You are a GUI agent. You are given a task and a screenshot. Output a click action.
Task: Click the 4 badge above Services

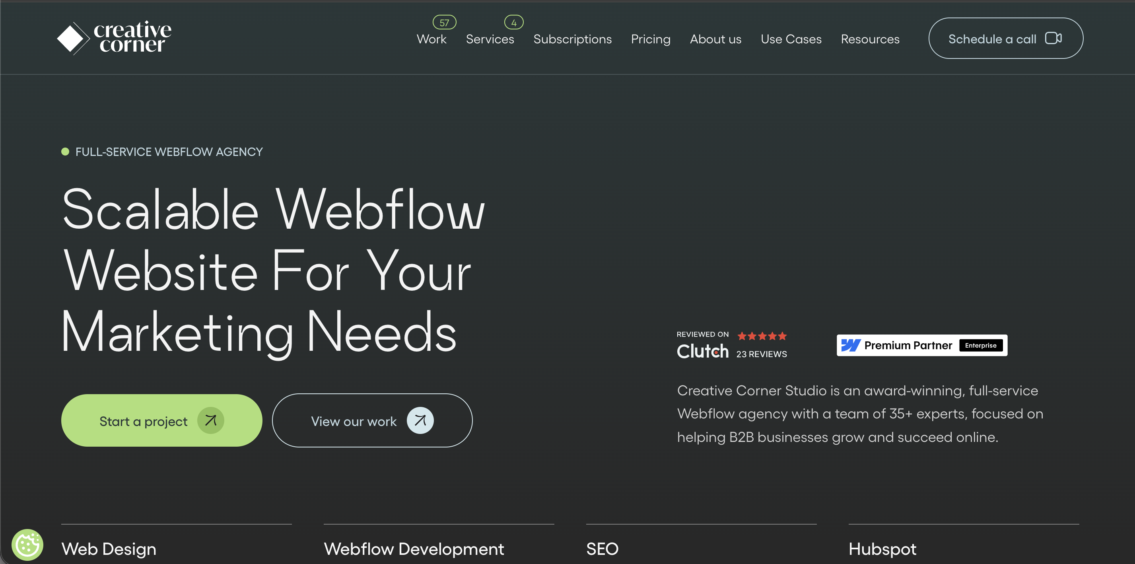point(514,22)
